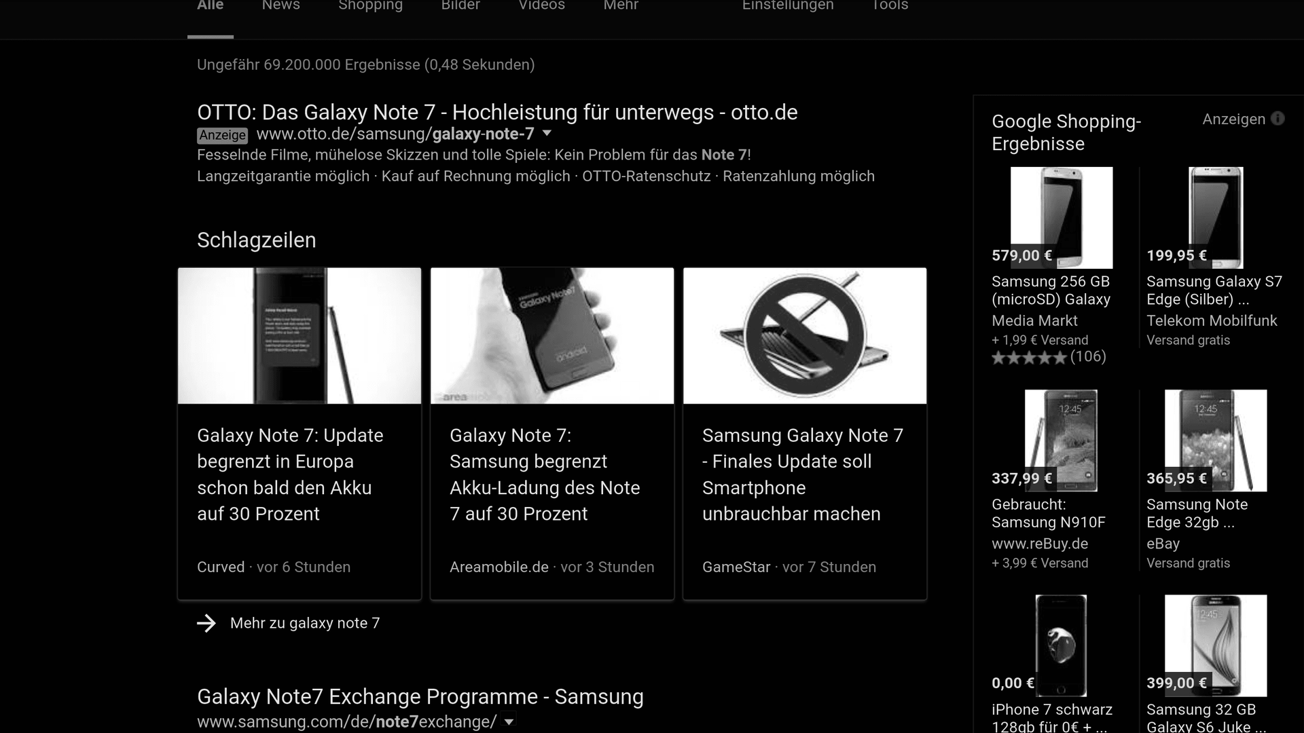
Task: Open Galaxy Note7 Exchange Programme result
Action: 420,697
